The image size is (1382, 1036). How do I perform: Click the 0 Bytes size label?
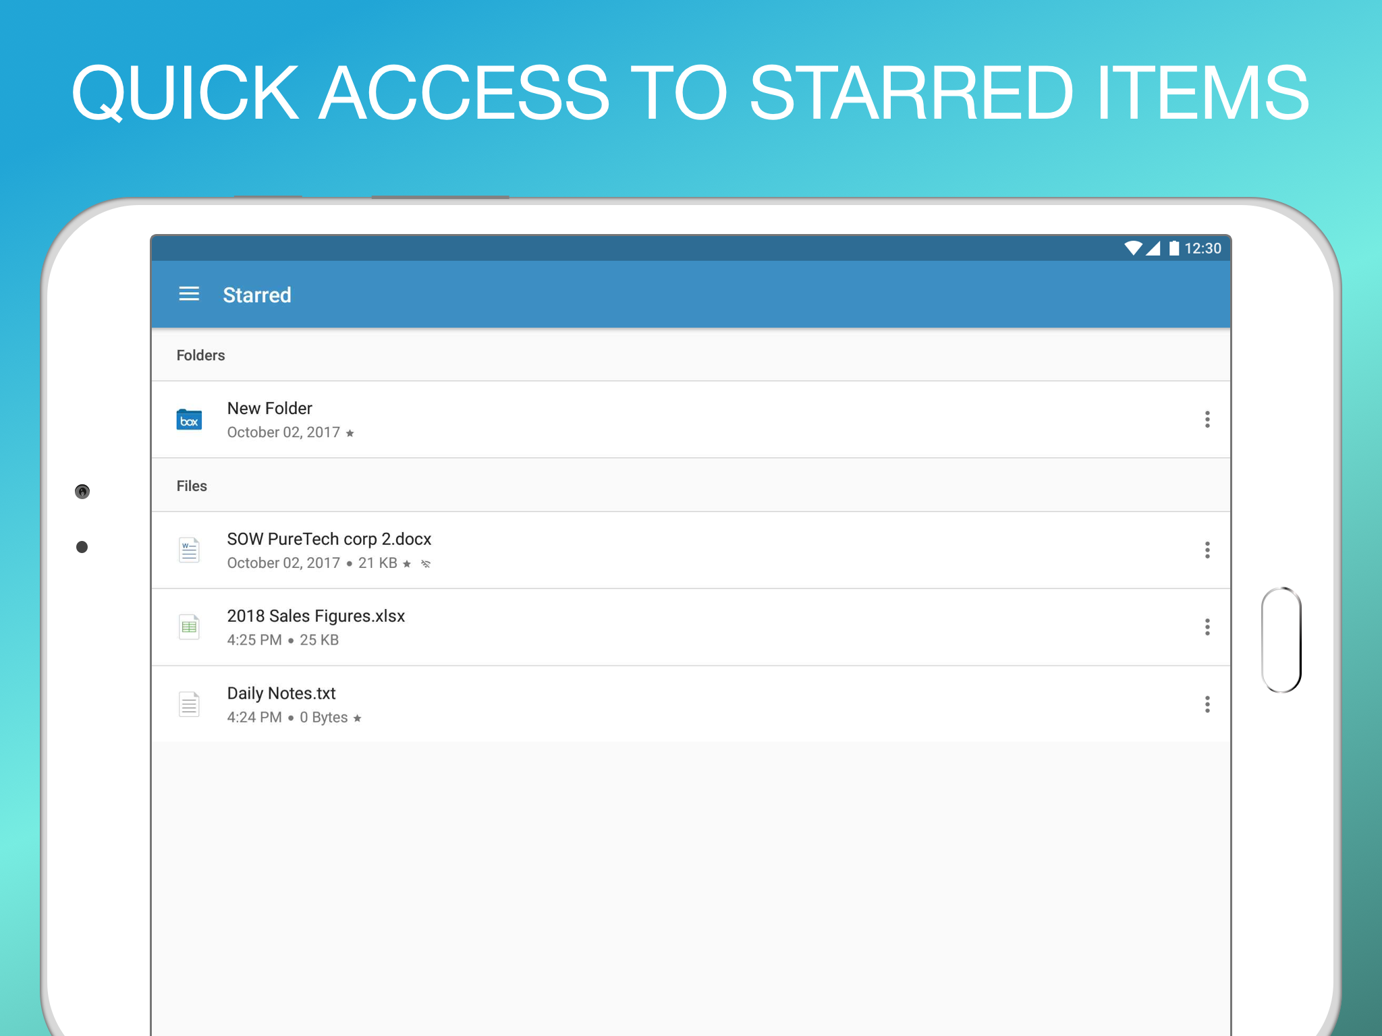pyautogui.click(x=324, y=718)
